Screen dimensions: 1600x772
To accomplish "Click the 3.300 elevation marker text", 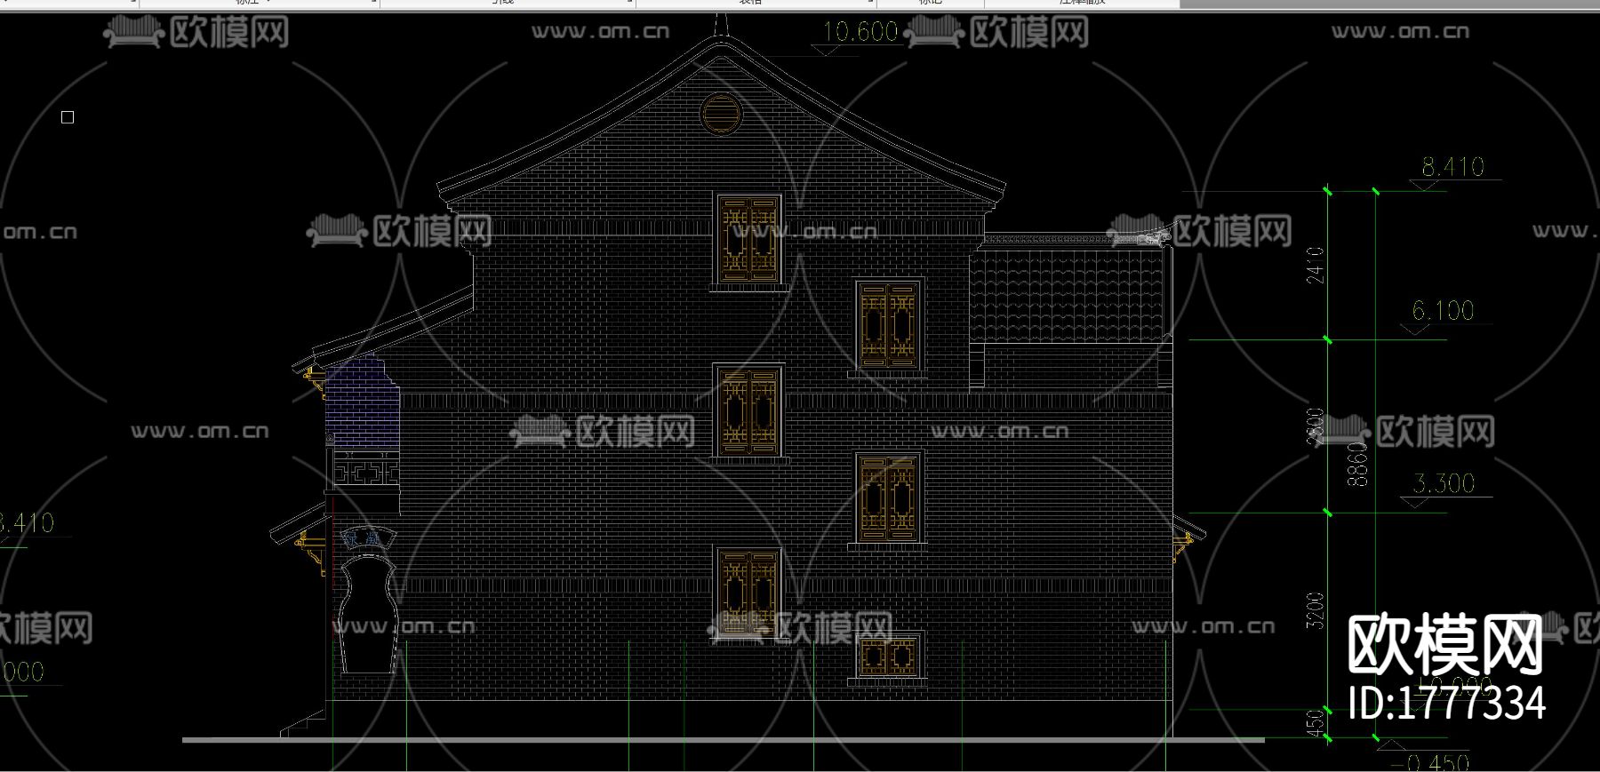I will [1443, 483].
